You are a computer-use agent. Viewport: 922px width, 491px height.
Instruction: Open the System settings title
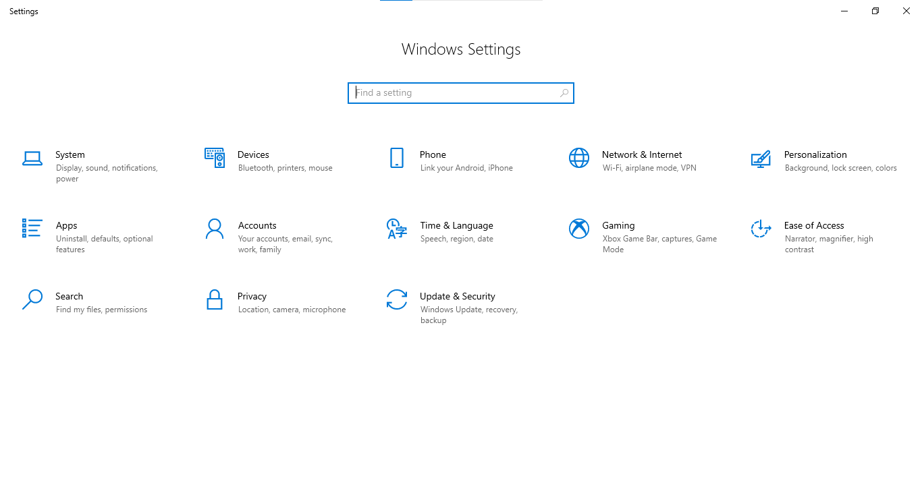(70, 154)
